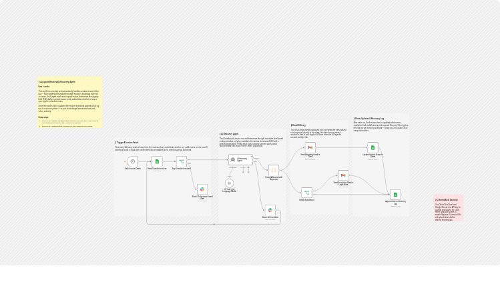Open the language model sub-node under the agent
This screenshot has width=500, height=300.
coord(229,183)
